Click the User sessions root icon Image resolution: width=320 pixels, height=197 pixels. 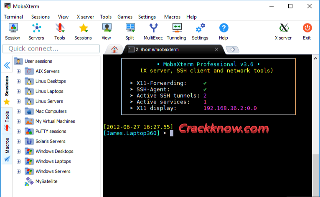[18, 61]
